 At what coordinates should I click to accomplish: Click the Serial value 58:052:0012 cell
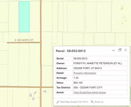tap(100, 59)
